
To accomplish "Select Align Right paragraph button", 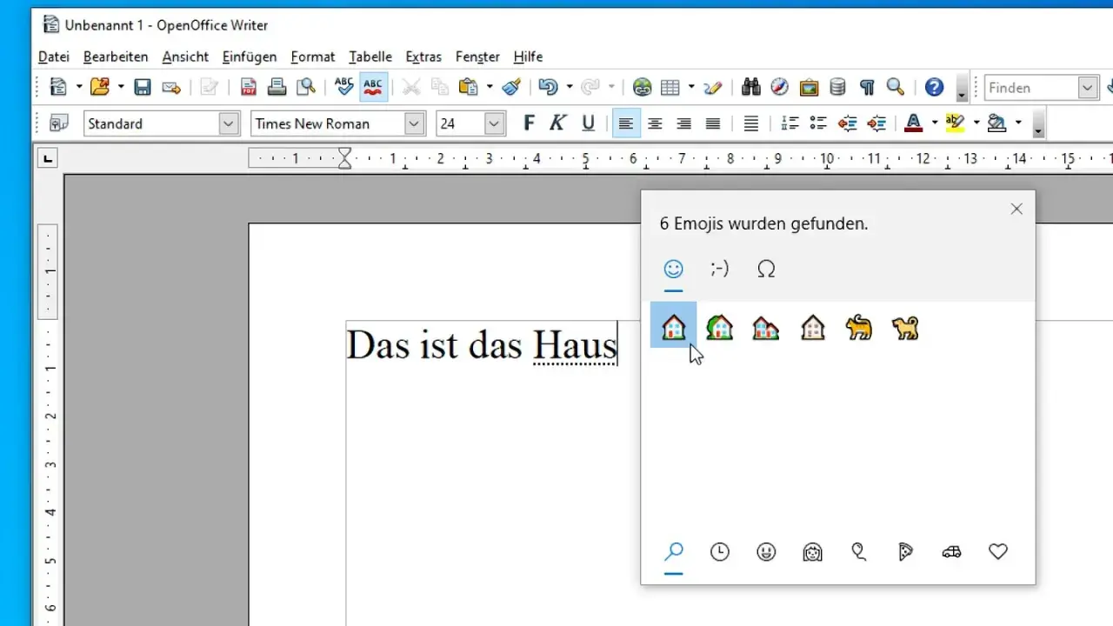I will tap(683, 123).
